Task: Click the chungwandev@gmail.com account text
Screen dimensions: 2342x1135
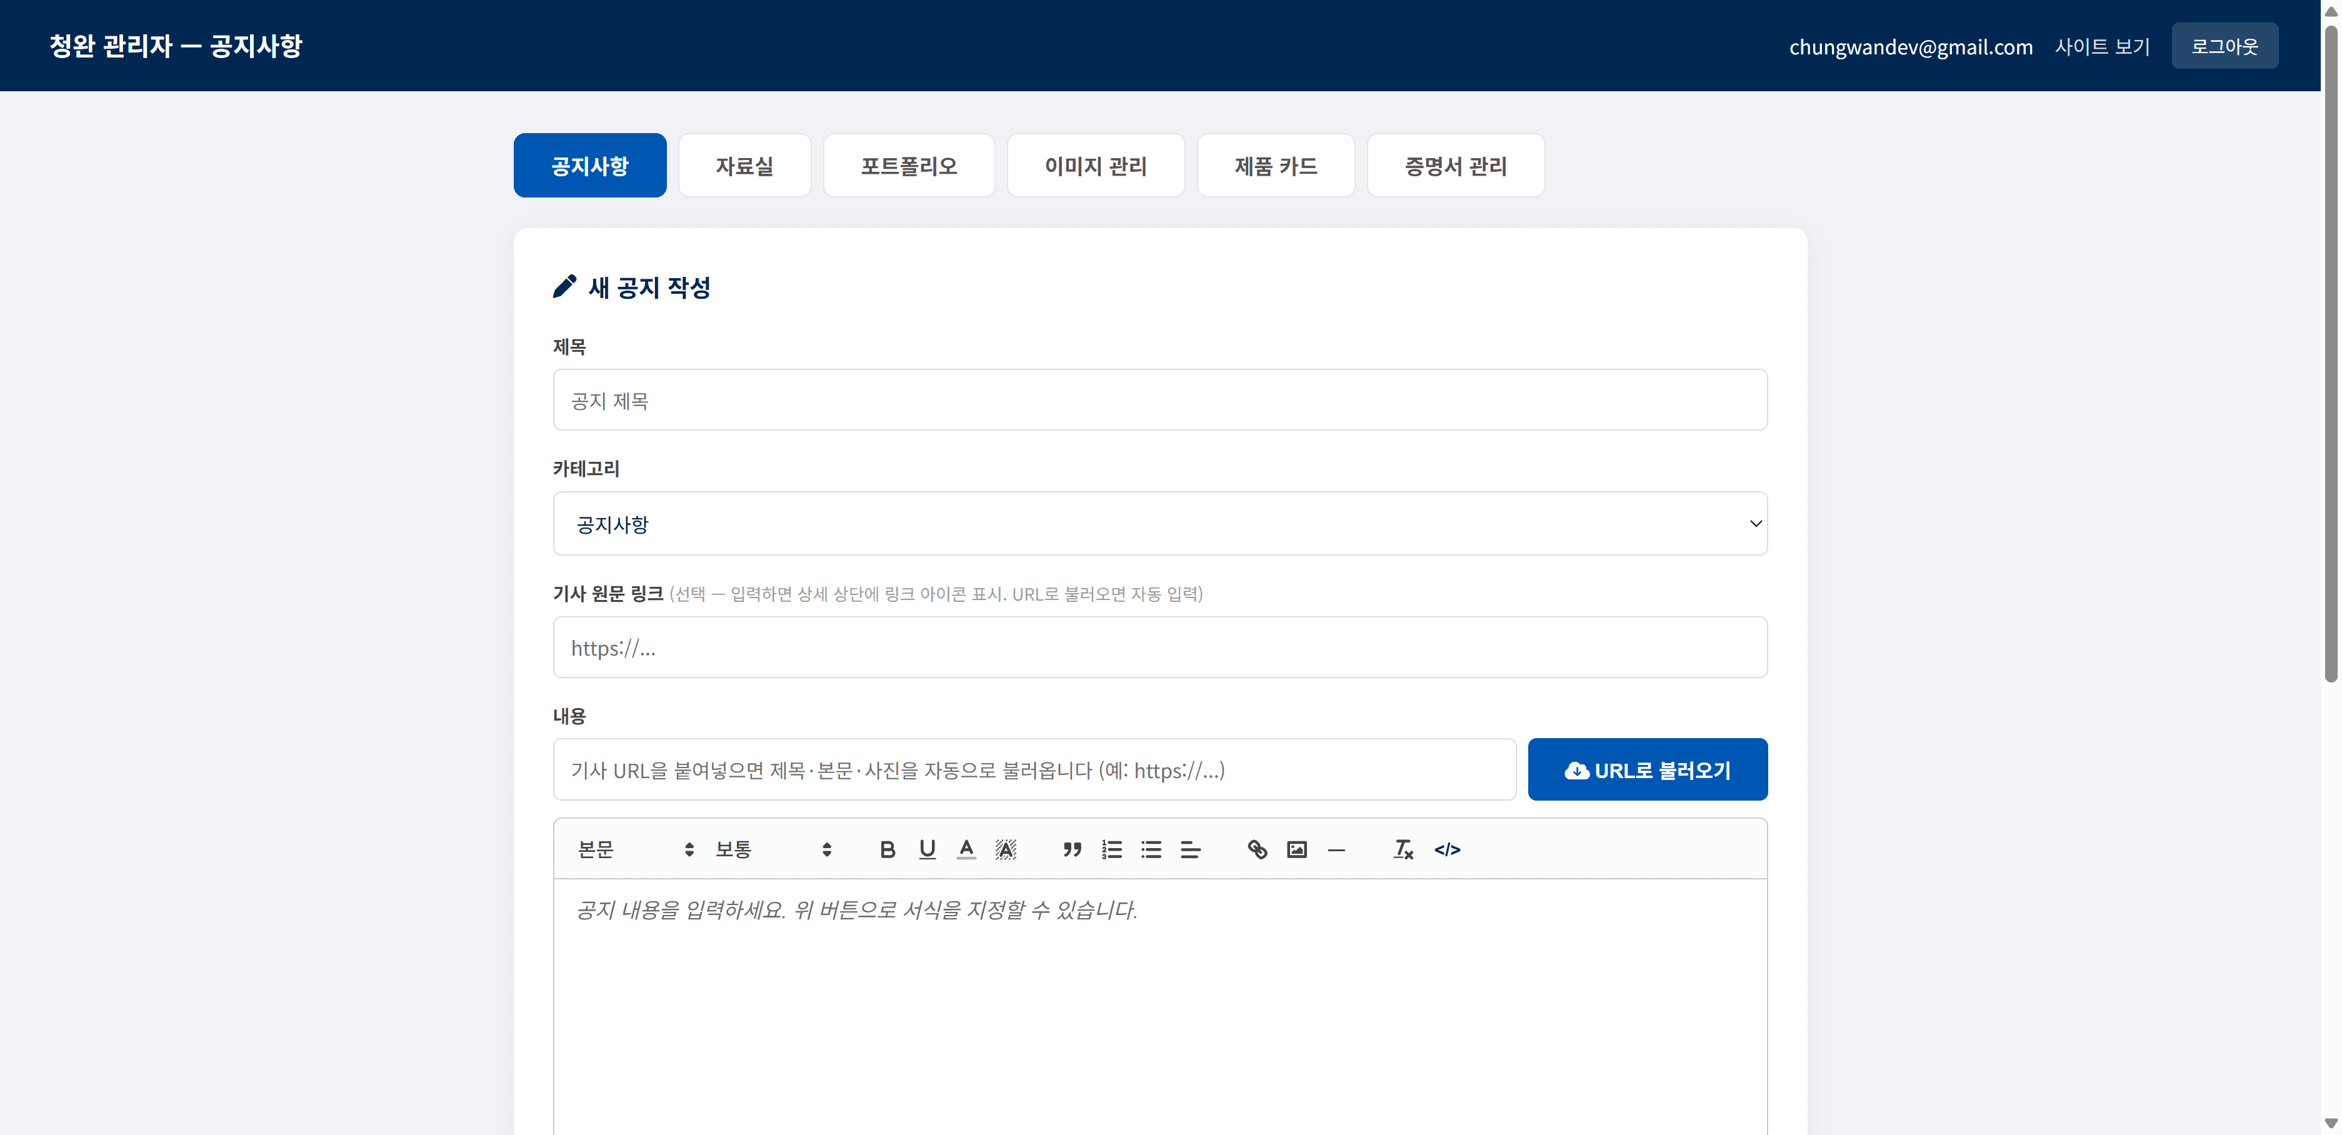Action: tap(1910, 46)
